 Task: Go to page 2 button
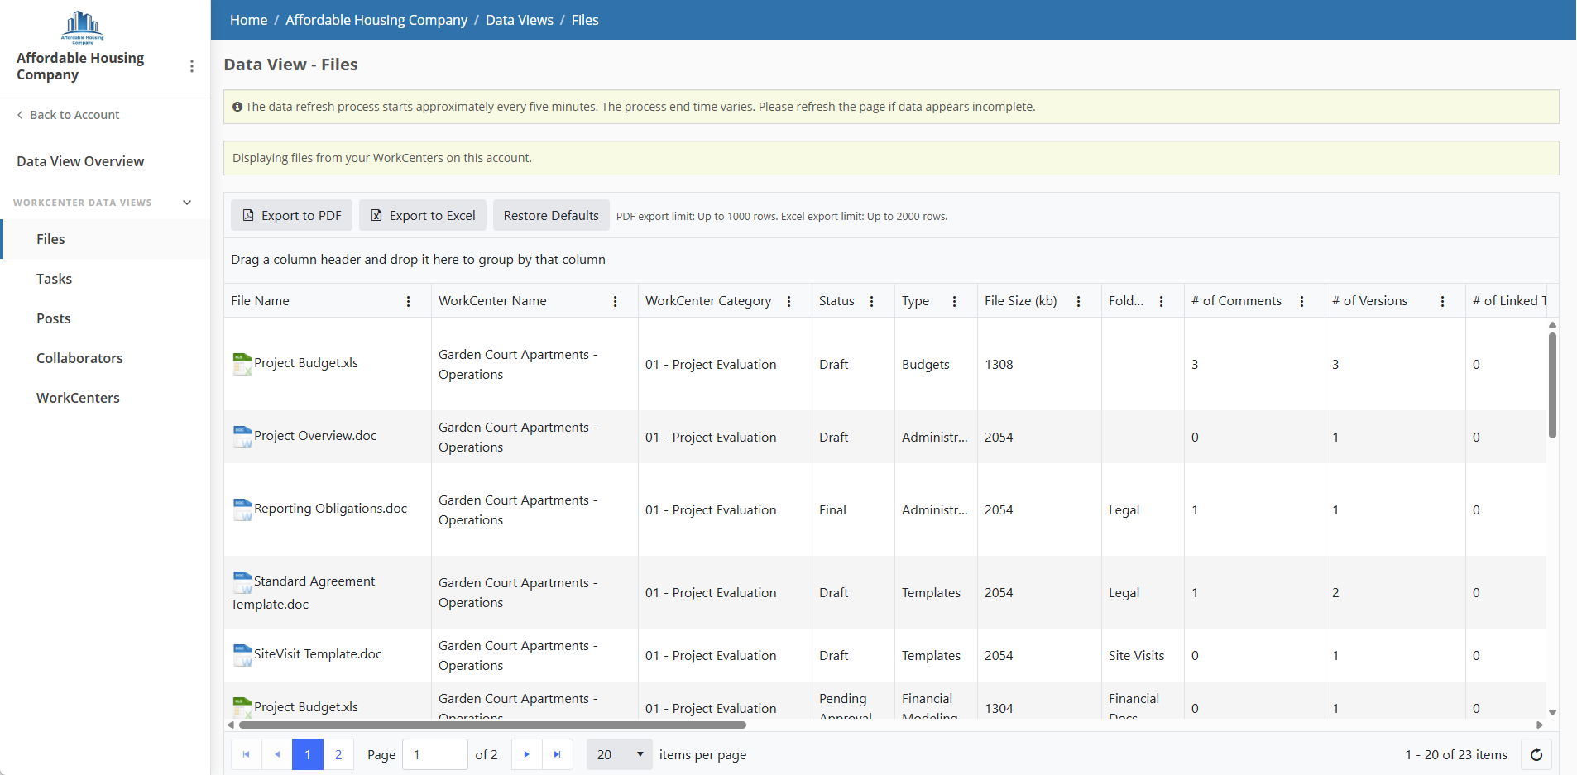pos(338,754)
